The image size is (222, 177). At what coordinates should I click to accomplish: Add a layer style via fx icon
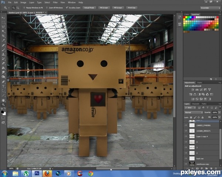192,169
